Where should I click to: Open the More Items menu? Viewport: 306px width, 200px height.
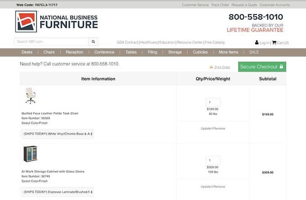pyautogui.click(x=228, y=52)
